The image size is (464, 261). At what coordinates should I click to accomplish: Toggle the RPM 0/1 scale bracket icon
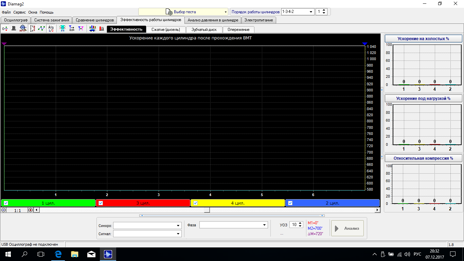coord(33,29)
